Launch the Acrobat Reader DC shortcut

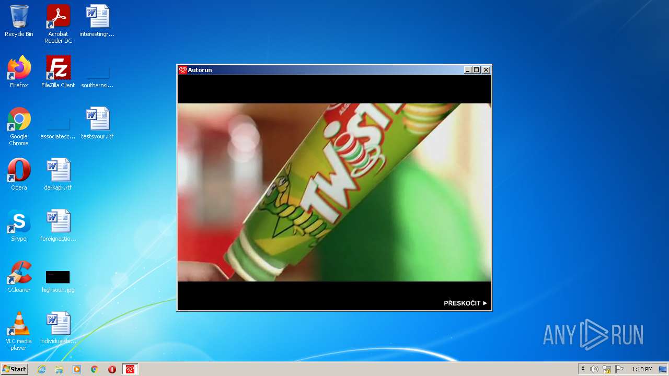[58, 24]
